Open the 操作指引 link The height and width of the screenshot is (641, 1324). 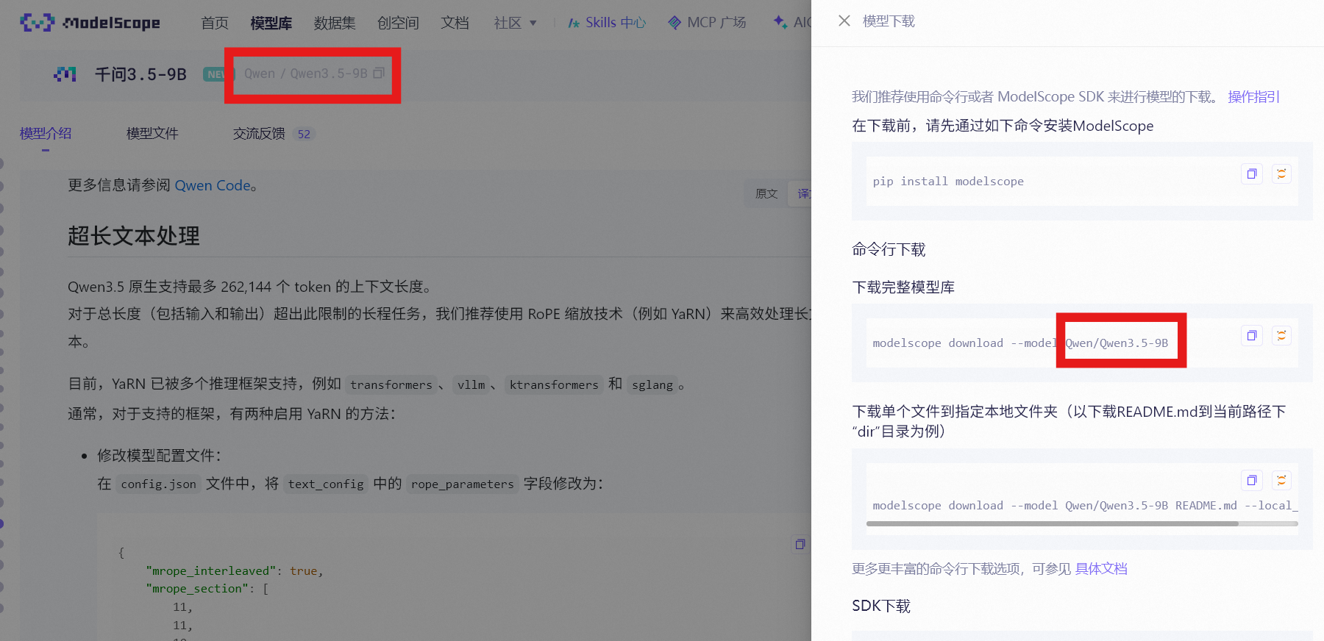pos(1253,96)
